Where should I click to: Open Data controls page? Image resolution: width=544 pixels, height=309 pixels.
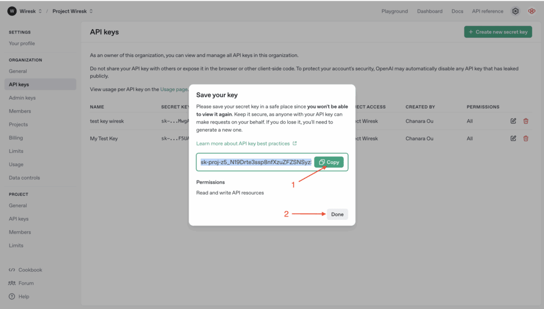tap(24, 177)
